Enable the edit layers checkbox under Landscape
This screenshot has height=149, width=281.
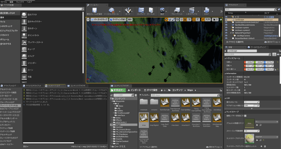point(245,116)
